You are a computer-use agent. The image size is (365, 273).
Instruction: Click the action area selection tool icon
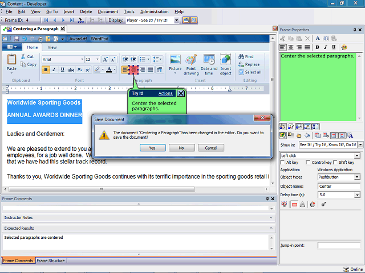(x=284, y=204)
